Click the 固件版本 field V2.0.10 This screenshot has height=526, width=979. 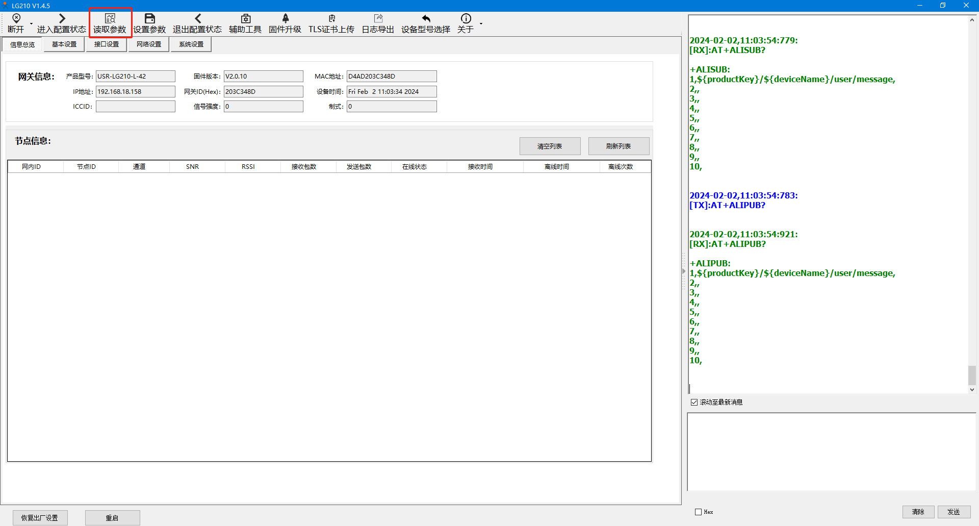coord(264,76)
